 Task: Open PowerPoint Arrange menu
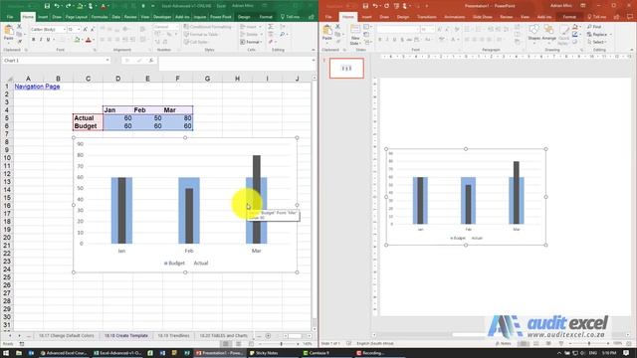click(x=548, y=33)
